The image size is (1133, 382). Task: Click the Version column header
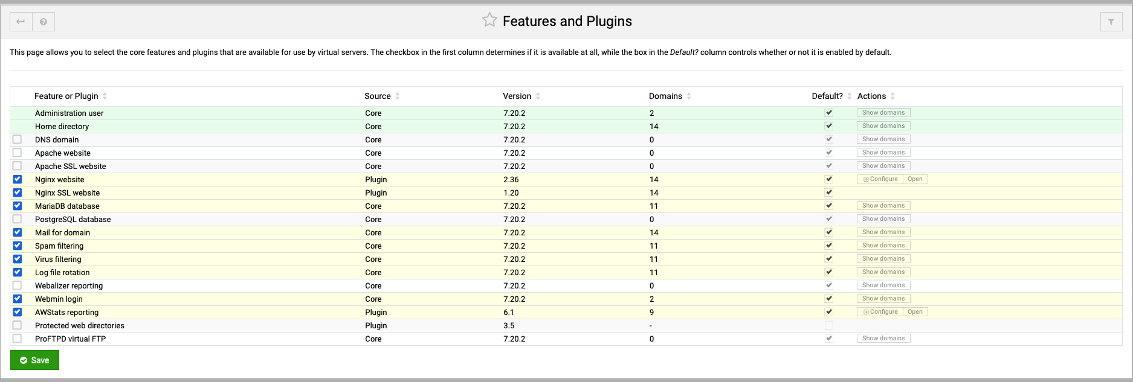[517, 96]
